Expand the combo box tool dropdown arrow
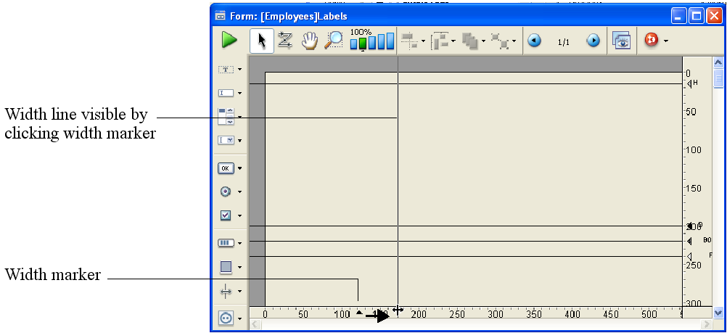727x333 pixels. 239,140
